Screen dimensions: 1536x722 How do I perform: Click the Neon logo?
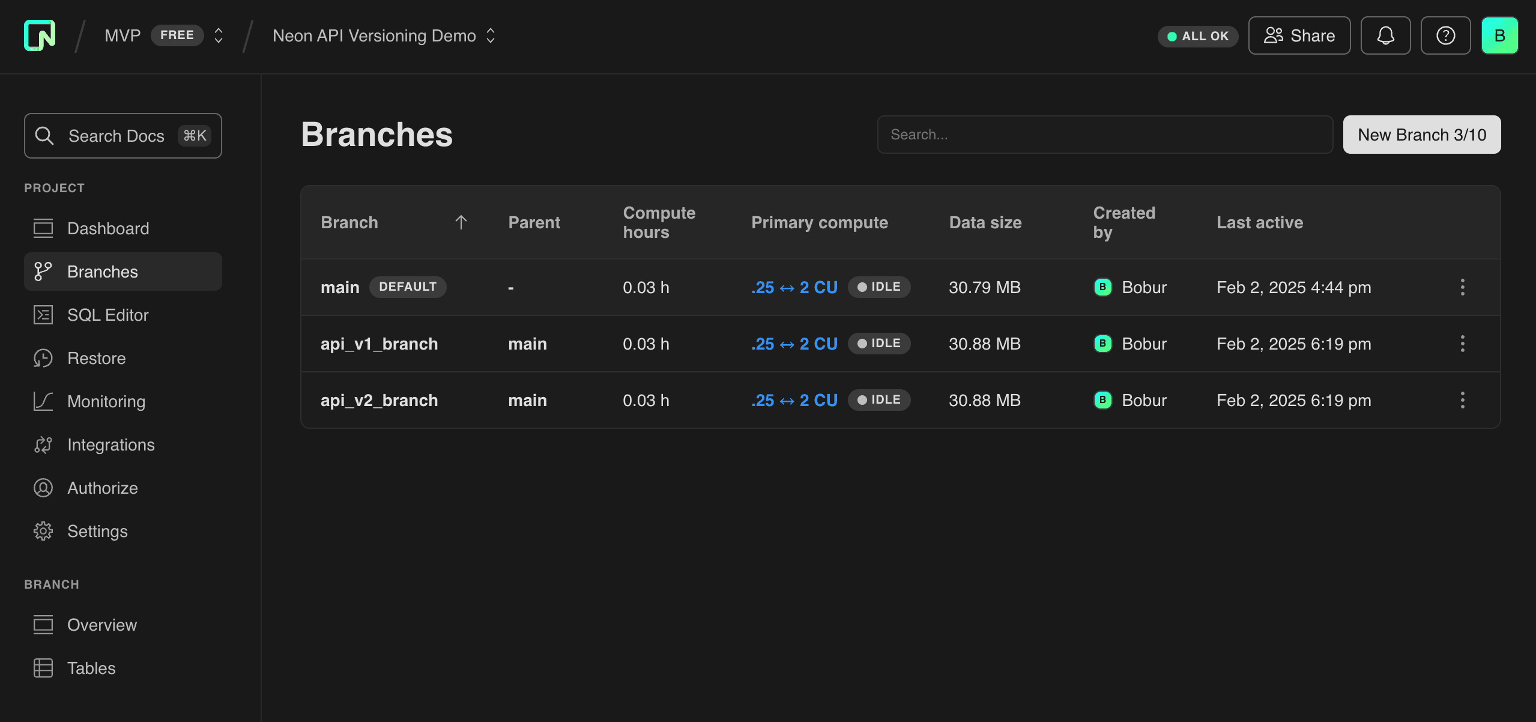38,35
